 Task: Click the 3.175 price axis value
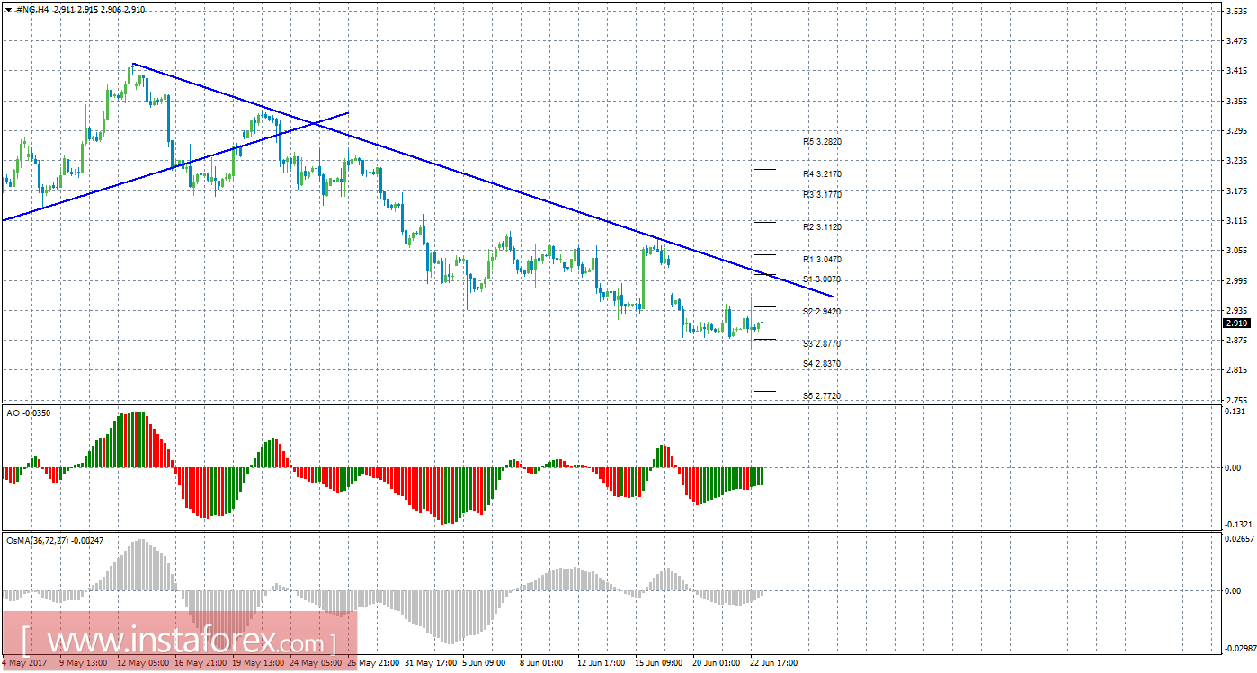(x=1235, y=190)
